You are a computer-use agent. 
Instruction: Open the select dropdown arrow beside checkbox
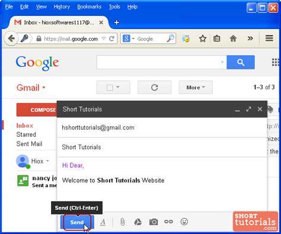pyautogui.click(x=118, y=87)
